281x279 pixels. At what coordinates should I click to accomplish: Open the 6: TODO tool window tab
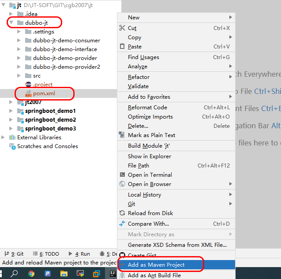pyautogui.click(x=46, y=254)
